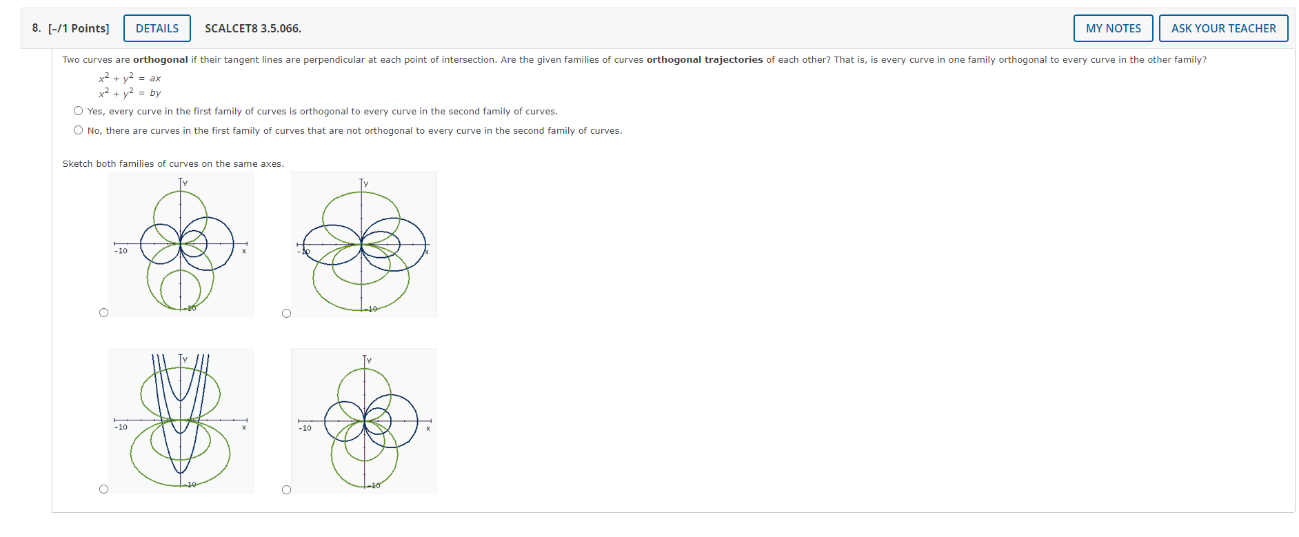
Task: Select 'Yes, every curve is orthogonal' answer
Action: click(x=78, y=110)
